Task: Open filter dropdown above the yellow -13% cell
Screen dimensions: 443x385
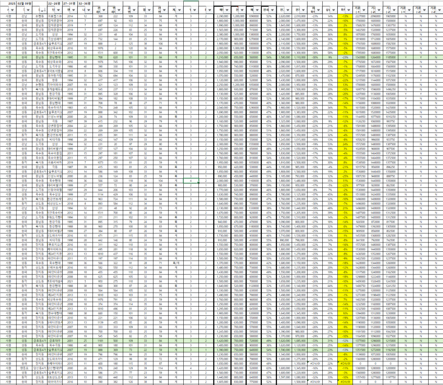Action: pos(349,10)
